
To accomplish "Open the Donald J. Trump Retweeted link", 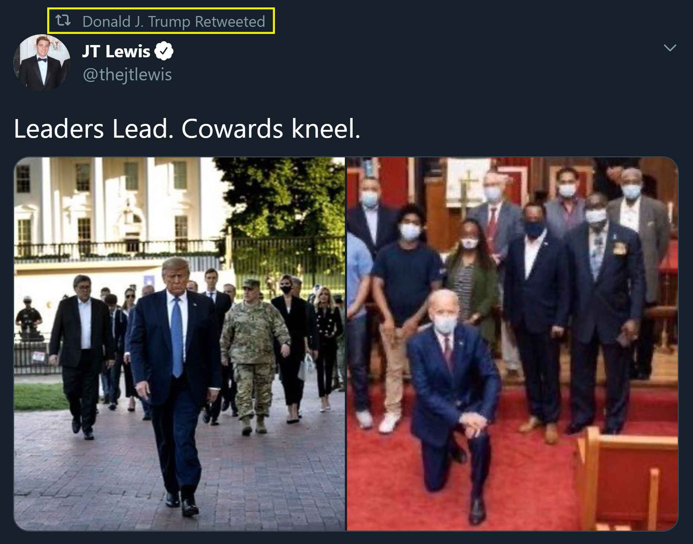I will pyautogui.click(x=174, y=22).
